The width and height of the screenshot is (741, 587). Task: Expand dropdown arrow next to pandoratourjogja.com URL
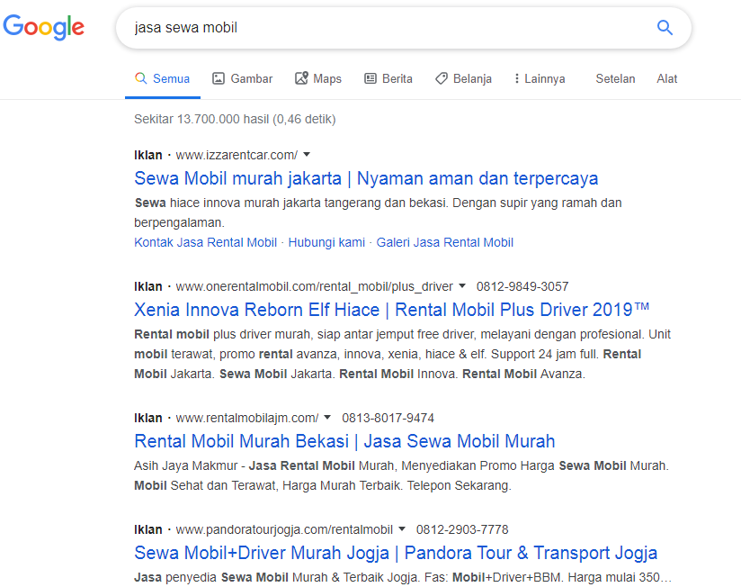[402, 529]
